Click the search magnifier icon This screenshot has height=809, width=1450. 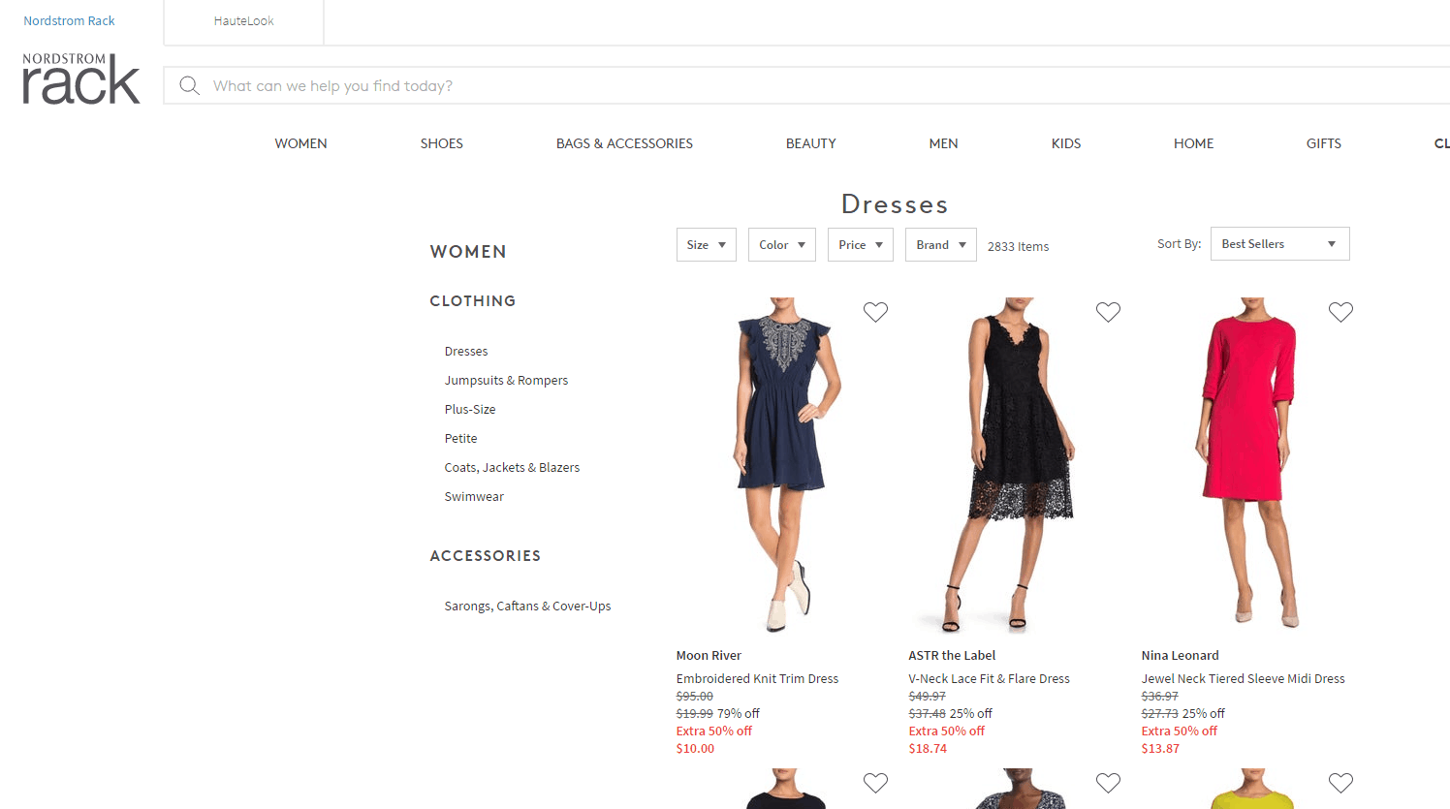[190, 86]
